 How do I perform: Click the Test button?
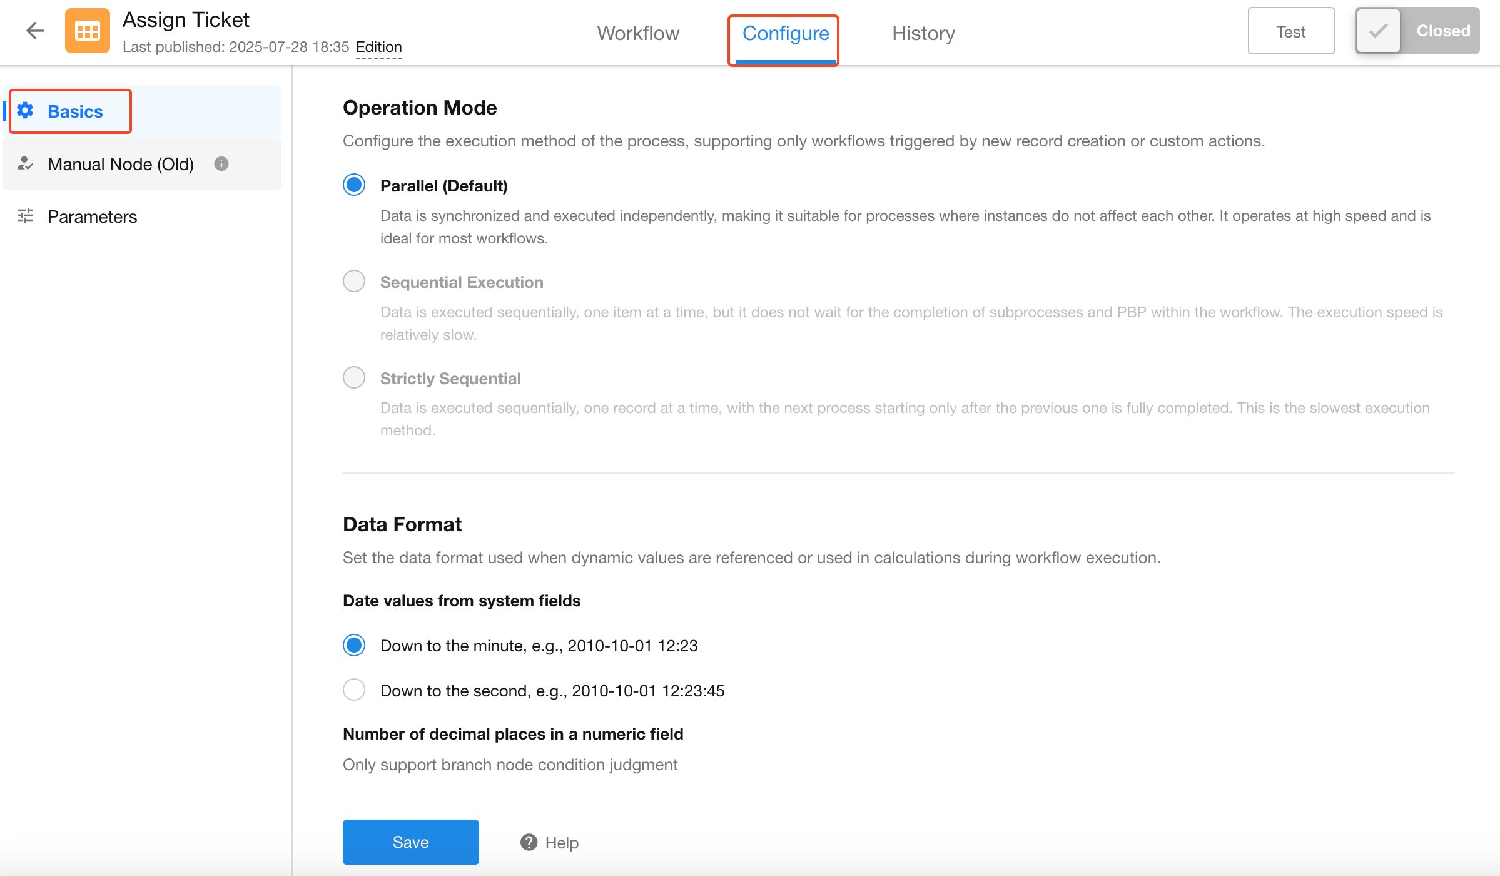click(1290, 31)
